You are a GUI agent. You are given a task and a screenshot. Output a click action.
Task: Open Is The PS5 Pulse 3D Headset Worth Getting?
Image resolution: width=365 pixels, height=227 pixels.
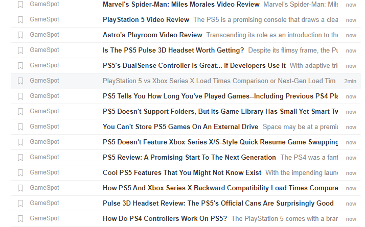173,51
